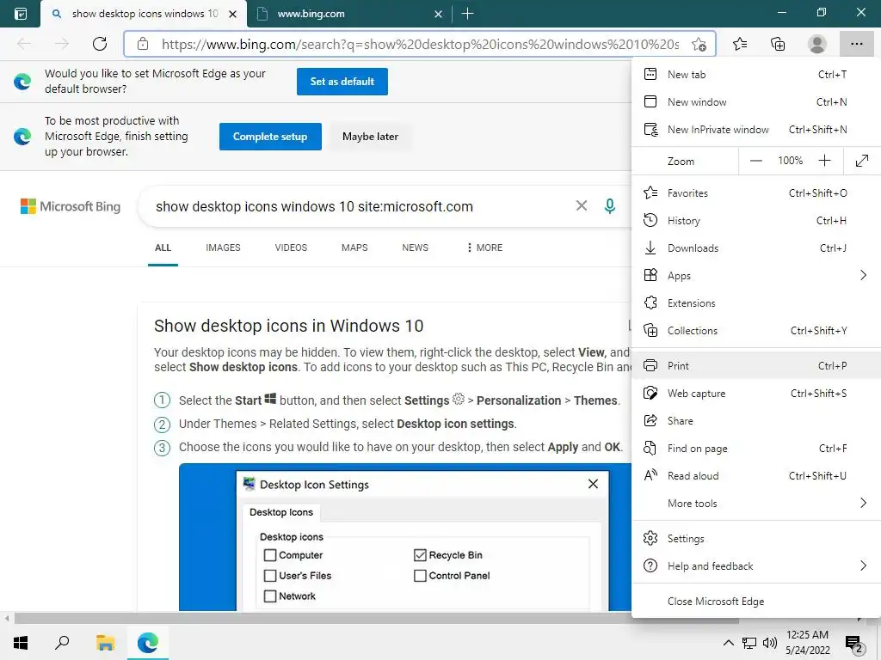
Task: Toggle the User's Files checkbox in the image
Action: (269, 576)
